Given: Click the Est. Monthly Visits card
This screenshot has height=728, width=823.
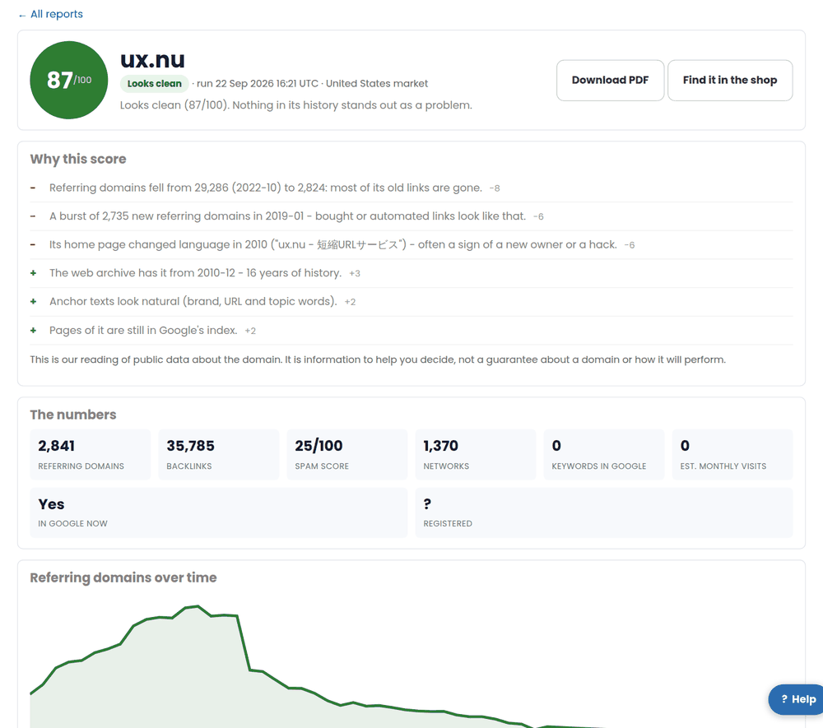Looking at the screenshot, I should 732,454.
